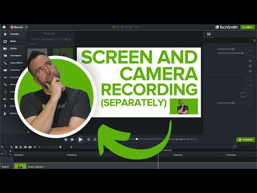
Task: Open the Favorites tab
Action: (13, 34)
